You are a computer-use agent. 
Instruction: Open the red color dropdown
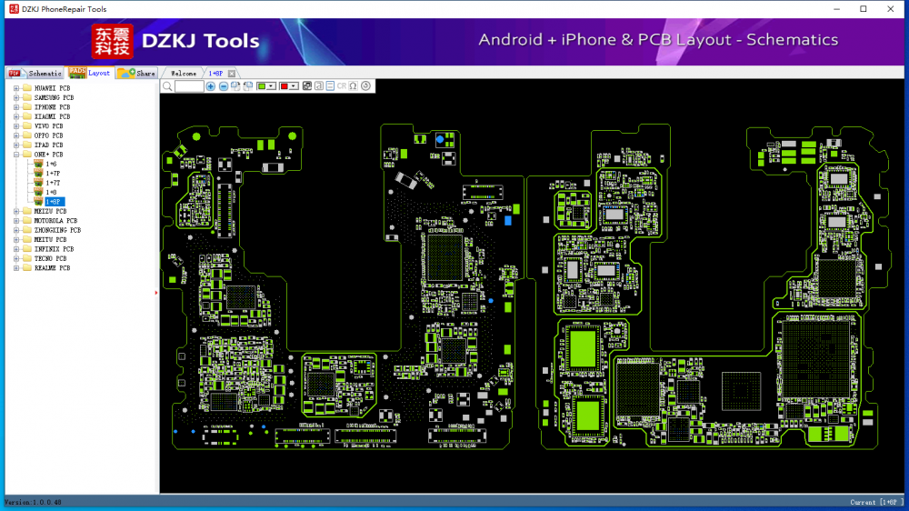[x=294, y=85]
